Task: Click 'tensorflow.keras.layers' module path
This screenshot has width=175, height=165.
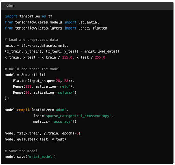Action: pyautogui.click(x=39, y=28)
